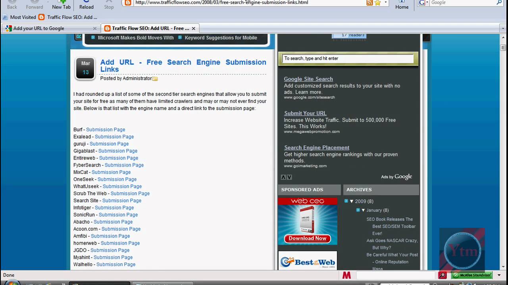Image resolution: width=508 pixels, height=285 pixels.
Task: Open guruji Submission Page link
Action: [109, 144]
